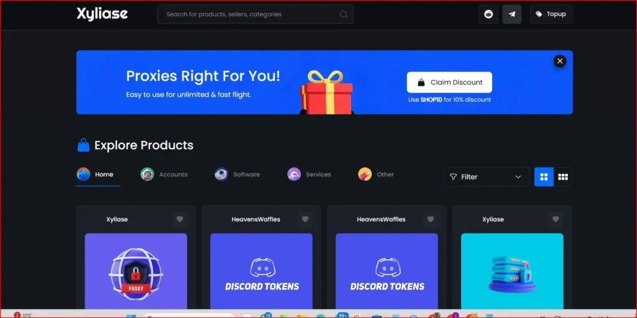Open the Telegram paper-plane icon link
The height and width of the screenshot is (318, 637).
point(512,14)
